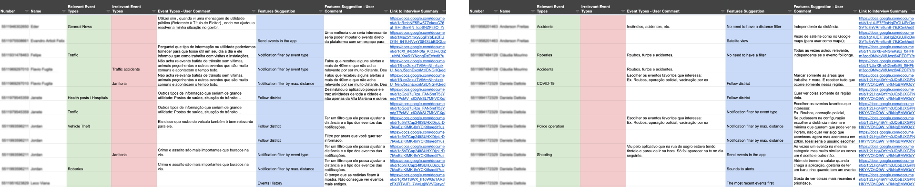The image size is (915, 187).
Task: Select the 'Satelite view' cell
Action: [x=759, y=37]
